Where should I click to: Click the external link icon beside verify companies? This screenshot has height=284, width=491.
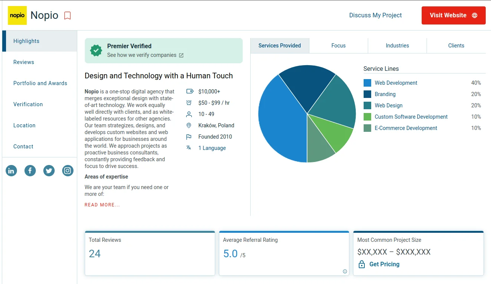click(x=181, y=55)
